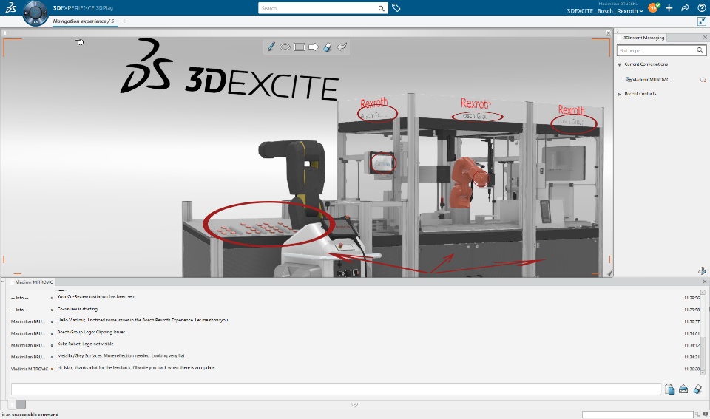Click the collapse view arrows icon below the top bar
The height and width of the screenshot is (419, 710).
click(x=702, y=21)
